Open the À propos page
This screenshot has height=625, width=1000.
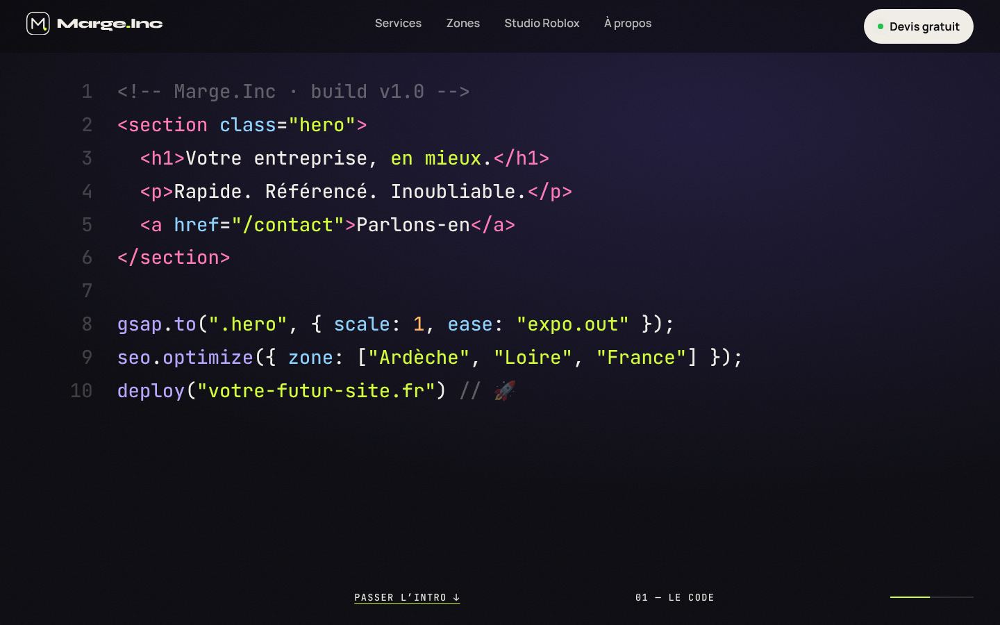(628, 23)
